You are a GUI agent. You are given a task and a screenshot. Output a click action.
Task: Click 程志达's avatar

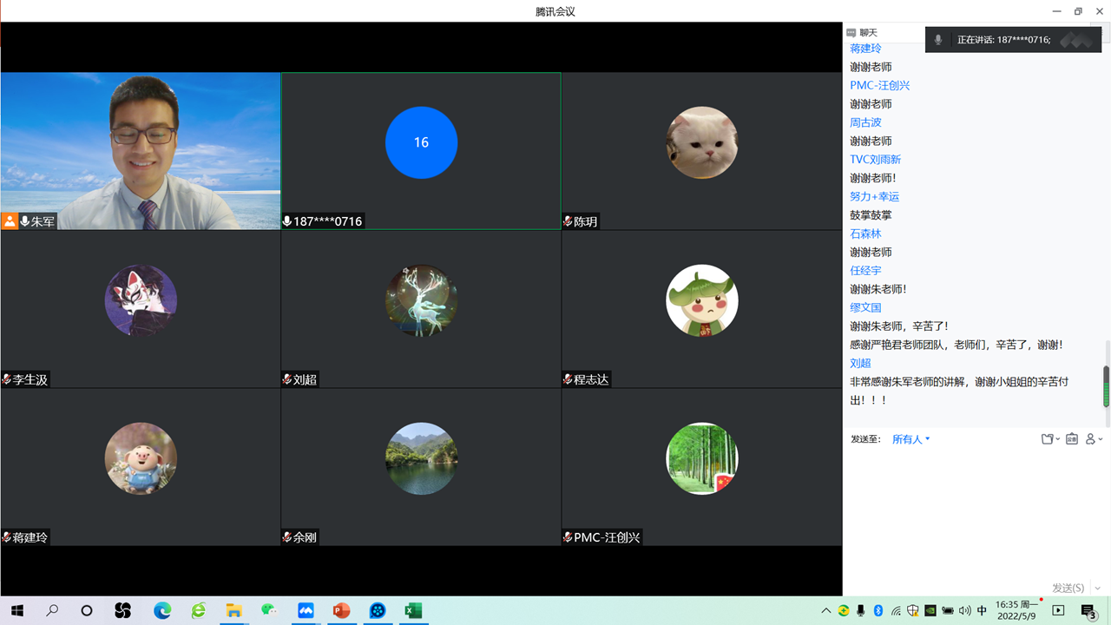(702, 300)
